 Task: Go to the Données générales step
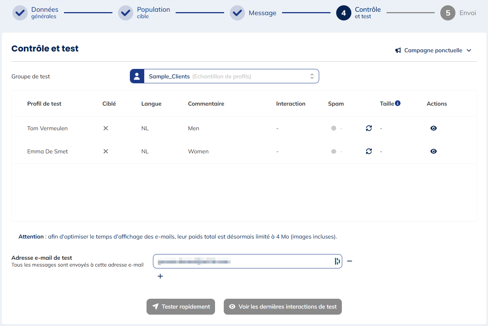coord(20,13)
